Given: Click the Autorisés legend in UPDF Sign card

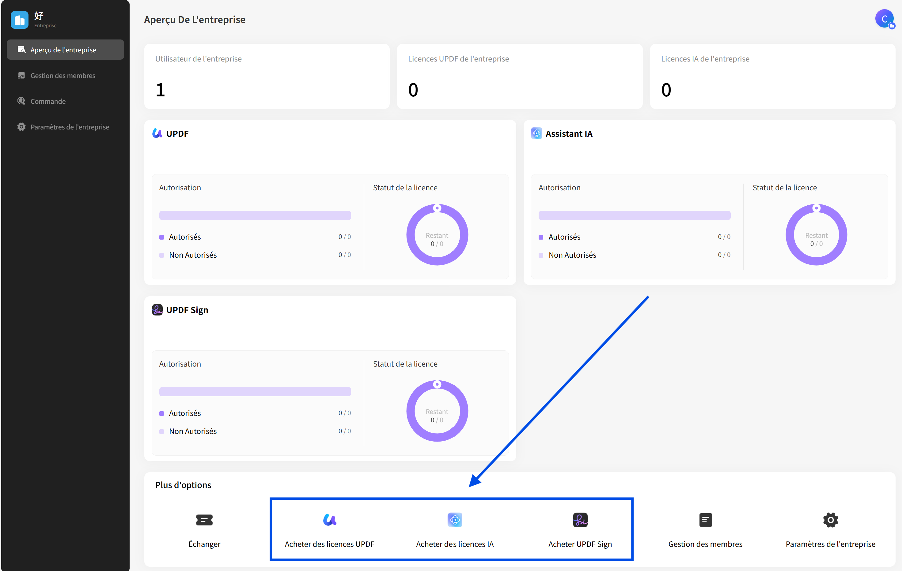Looking at the screenshot, I should point(185,413).
